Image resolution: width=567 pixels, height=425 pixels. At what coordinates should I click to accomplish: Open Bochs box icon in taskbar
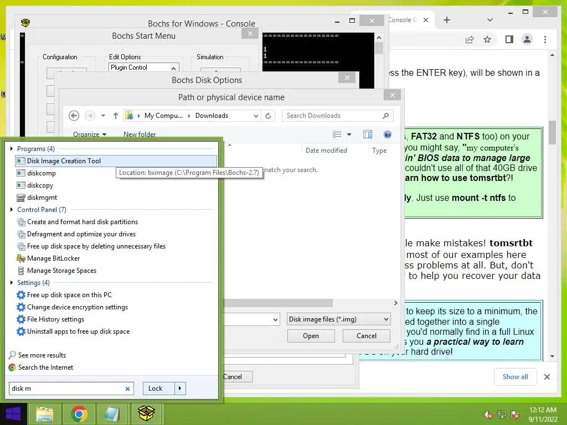(x=146, y=414)
